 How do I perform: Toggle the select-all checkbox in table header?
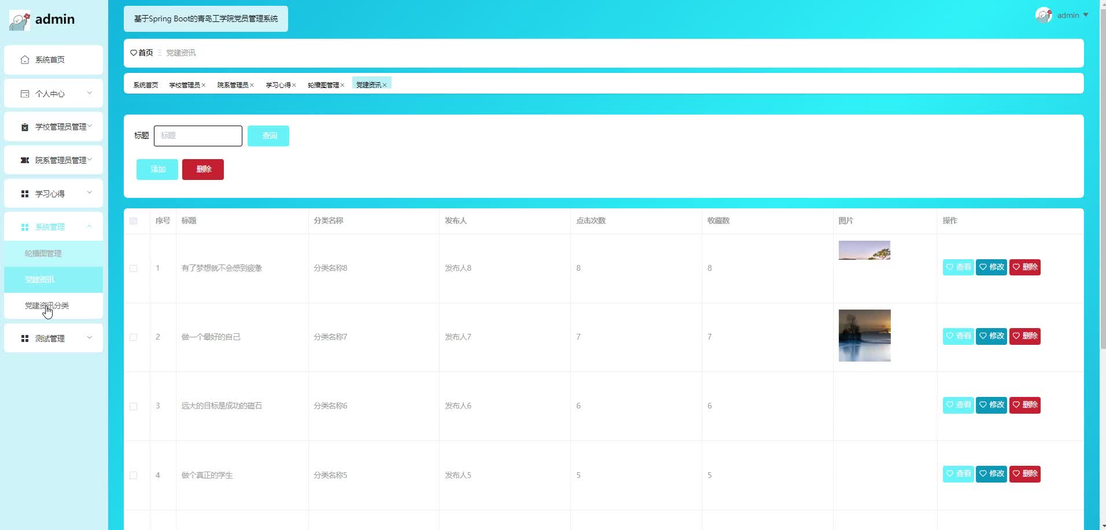point(134,221)
